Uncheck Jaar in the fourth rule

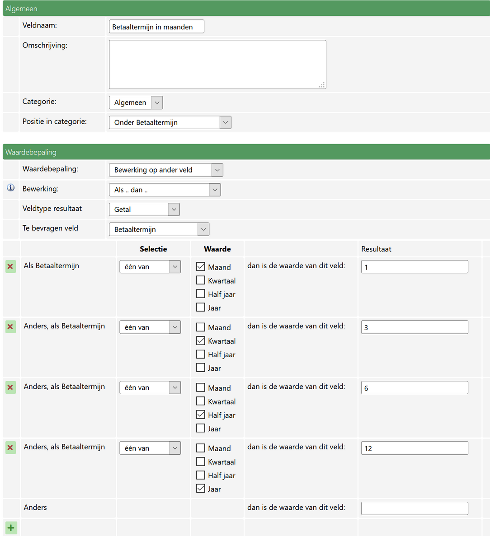(201, 489)
